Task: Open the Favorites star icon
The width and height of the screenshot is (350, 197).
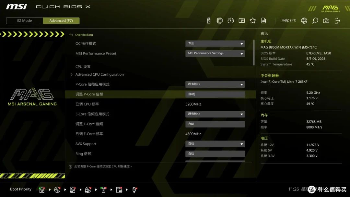Action: [x=253, y=20]
